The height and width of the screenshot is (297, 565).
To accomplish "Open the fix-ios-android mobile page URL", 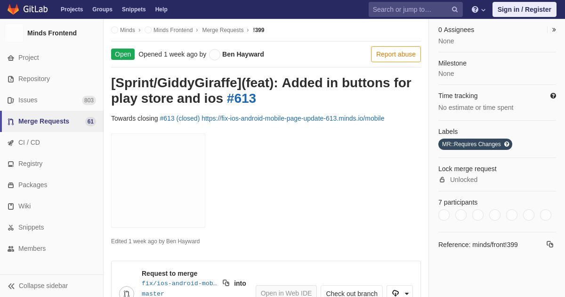I will click(293, 118).
